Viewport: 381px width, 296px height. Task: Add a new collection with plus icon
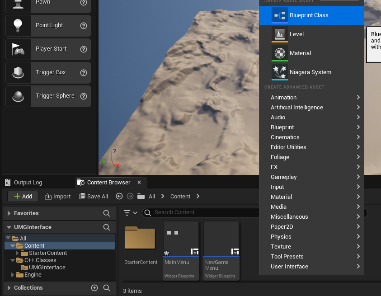[94, 288]
